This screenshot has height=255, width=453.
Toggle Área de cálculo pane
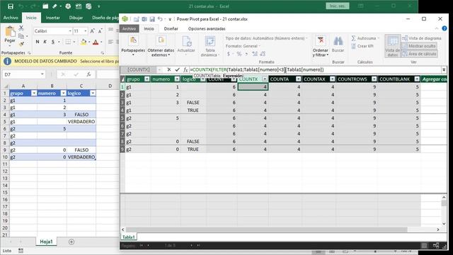[x=420, y=54]
